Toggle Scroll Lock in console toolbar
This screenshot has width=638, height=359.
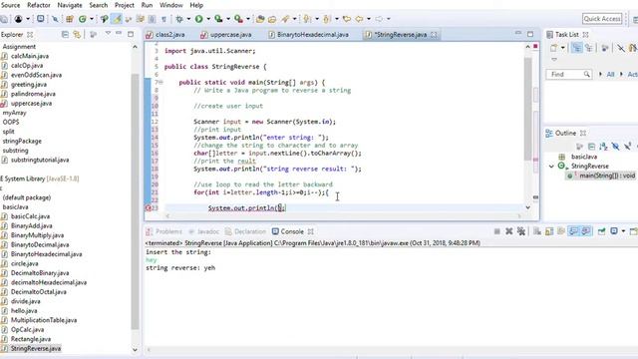pyautogui.click(x=549, y=231)
